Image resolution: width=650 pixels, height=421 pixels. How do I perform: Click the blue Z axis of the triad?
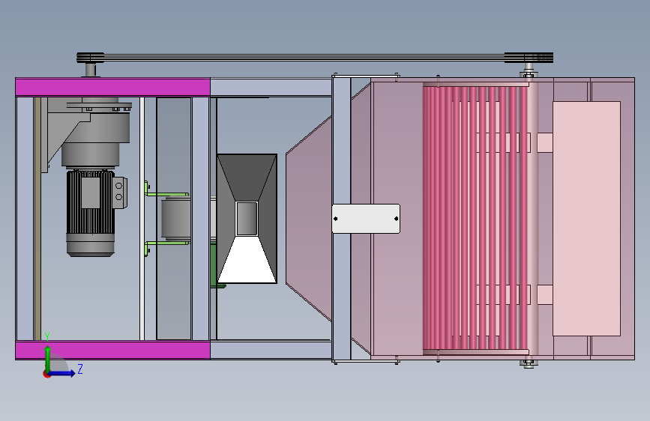pos(63,373)
